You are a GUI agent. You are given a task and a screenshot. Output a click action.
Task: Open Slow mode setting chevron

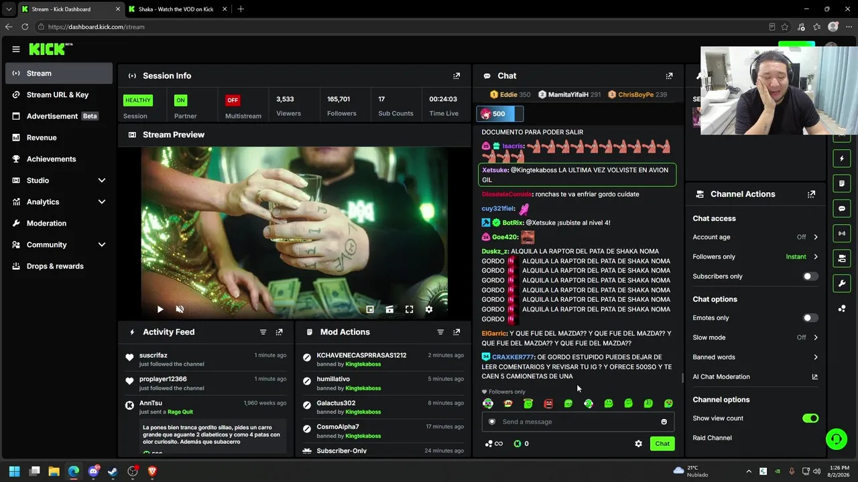pos(816,337)
